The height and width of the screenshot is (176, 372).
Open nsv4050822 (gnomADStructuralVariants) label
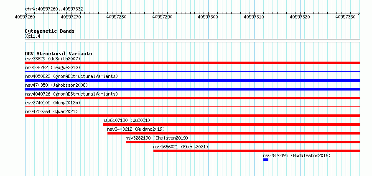click(71, 76)
